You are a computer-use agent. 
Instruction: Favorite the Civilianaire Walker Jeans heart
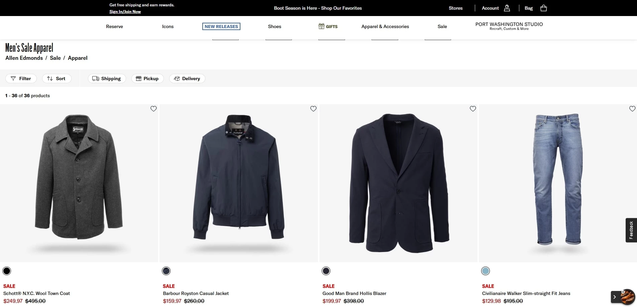pyautogui.click(x=632, y=109)
